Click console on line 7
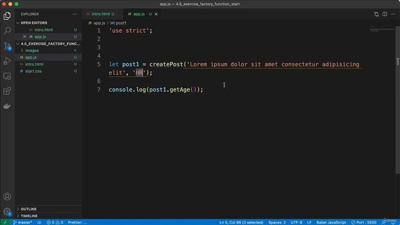 [121, 89]
